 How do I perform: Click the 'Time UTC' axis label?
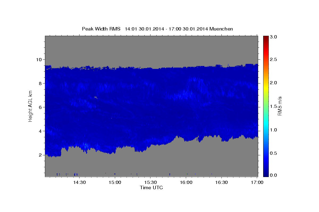click(151, 188)
